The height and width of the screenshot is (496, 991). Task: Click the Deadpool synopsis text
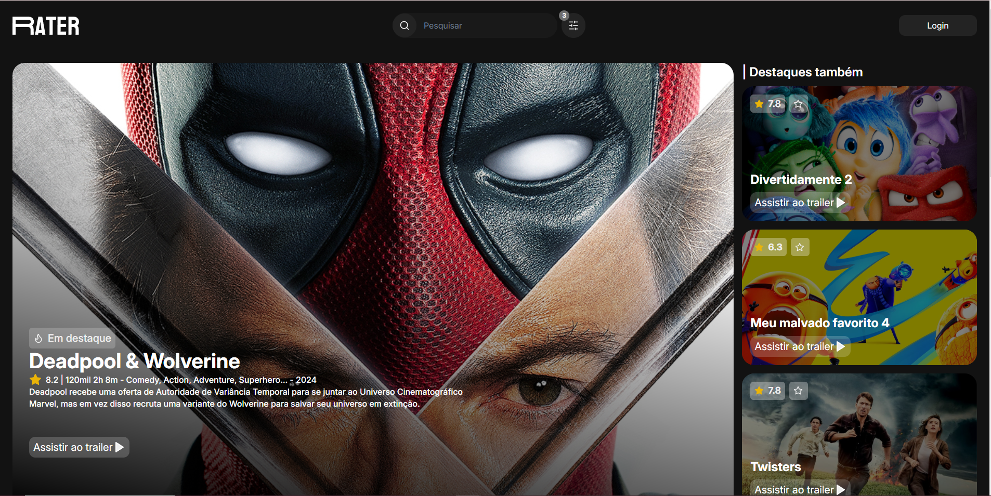point(245,398)
